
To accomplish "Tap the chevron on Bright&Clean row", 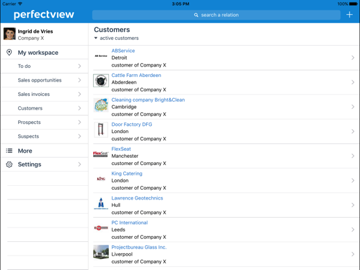I will [x=353, y=107].
